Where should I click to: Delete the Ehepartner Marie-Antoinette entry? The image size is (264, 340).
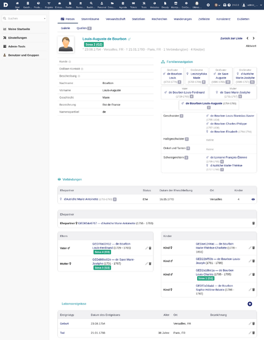[253, 223]
